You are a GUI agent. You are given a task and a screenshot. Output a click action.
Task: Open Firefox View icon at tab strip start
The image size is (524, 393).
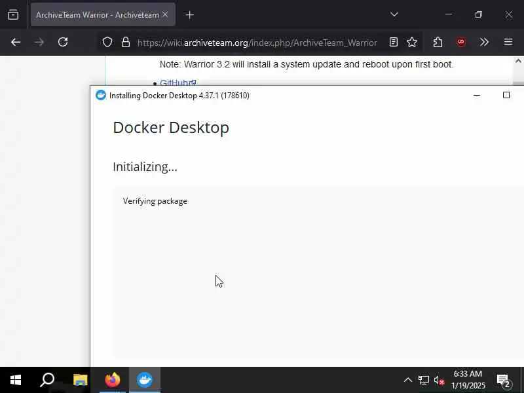pos(13,14)
